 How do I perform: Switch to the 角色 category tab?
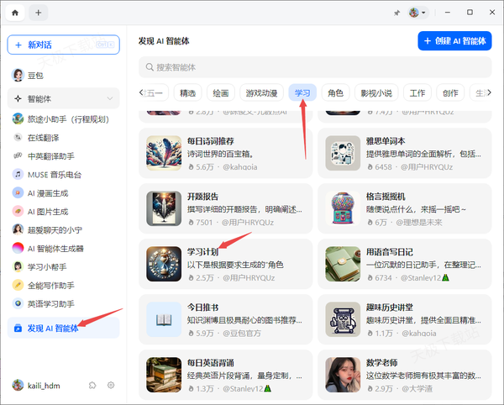coord(335,93)
